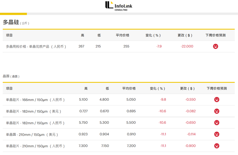Image resolution: width=238 pixels, height=155 pixels.
Task: Select the 多晶用料价格 - 单晶优质产品 row label
Action: click(x=36, y=46)
